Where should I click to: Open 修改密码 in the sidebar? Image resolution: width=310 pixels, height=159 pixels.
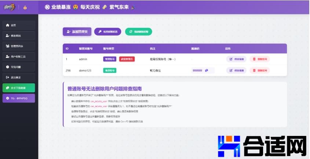[18, 36]
